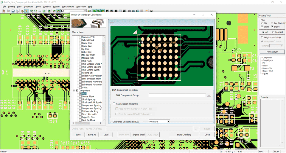Click the BGA preview image
286x153 pixels.
pos(162,56)
